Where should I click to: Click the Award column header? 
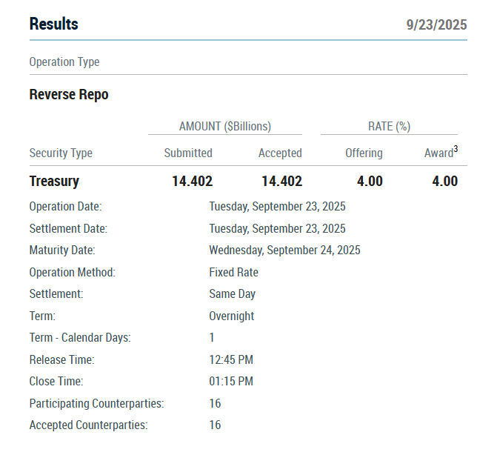click(x=438, y=153)
